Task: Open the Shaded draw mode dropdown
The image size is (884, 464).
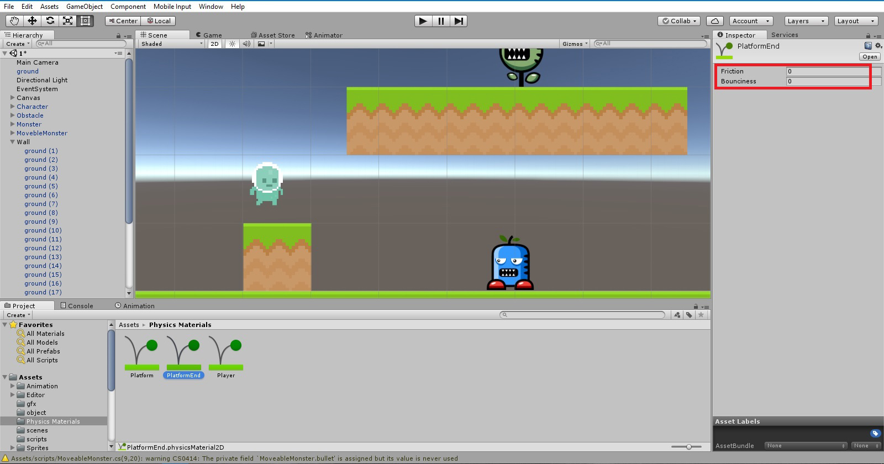Action: pyautogui.click(x=172, y=44)
